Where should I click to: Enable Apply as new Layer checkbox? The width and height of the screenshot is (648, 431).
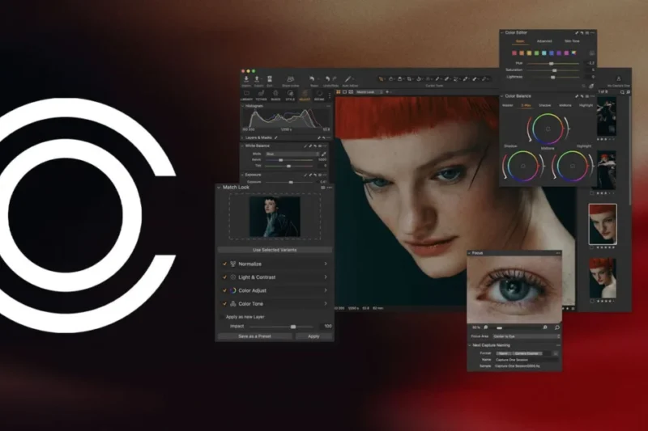(x=221, y=317)
